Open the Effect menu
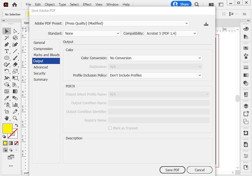The width and height of the screenshot is (252, 176). coord(87,4)
